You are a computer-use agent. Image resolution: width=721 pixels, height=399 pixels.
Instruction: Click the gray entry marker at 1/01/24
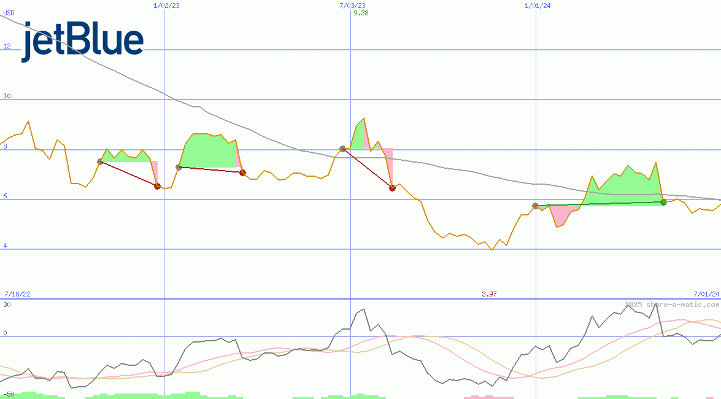535,206
